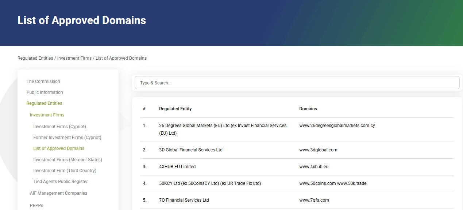Select 3D Global Financial Services Ltd
Image resolution: width=463 pixels, height=210 pixels.
(191, 150)
